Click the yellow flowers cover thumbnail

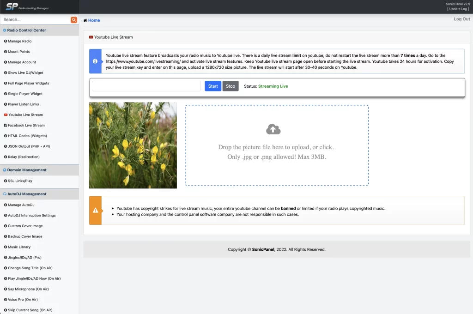[x=133, y=145]
